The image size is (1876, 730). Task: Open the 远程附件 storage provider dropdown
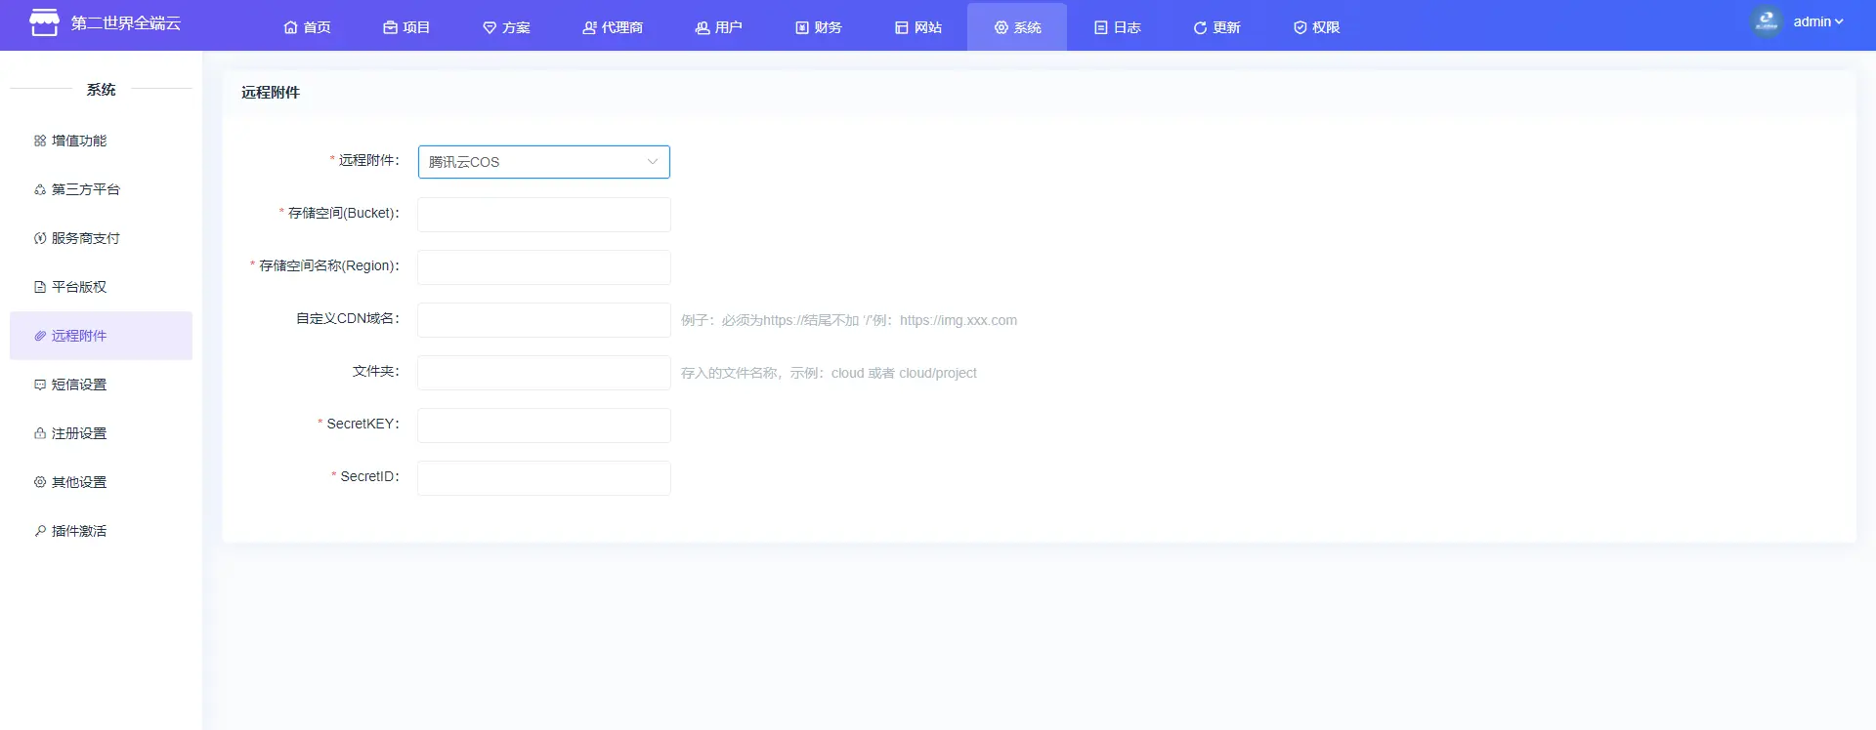click(543, 162)
